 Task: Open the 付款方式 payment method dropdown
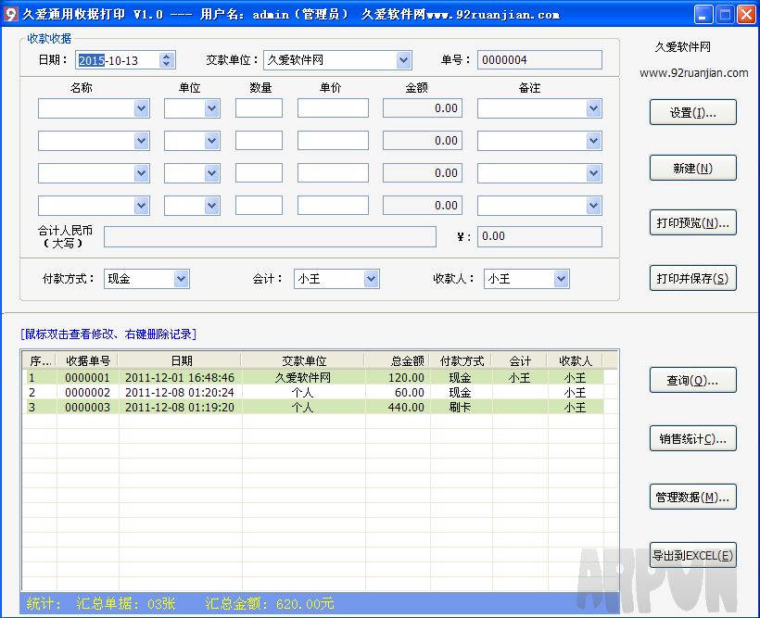click(x=182, y=279)
